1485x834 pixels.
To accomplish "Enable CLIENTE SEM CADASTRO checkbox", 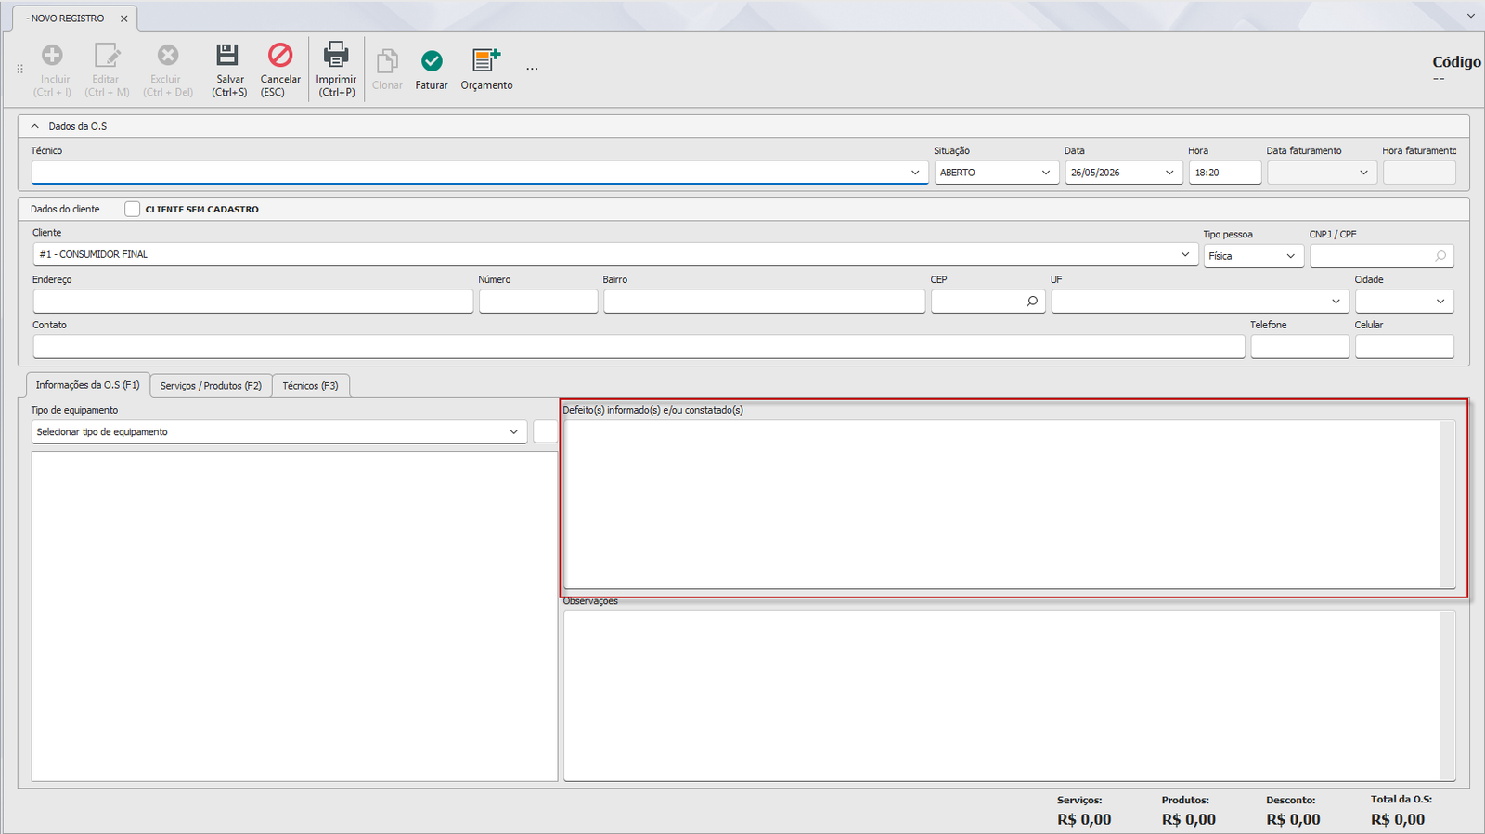I will coord(133,210).
